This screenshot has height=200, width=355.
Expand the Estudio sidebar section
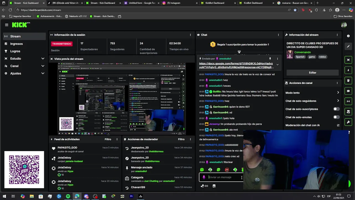click(x=43, y=59)
